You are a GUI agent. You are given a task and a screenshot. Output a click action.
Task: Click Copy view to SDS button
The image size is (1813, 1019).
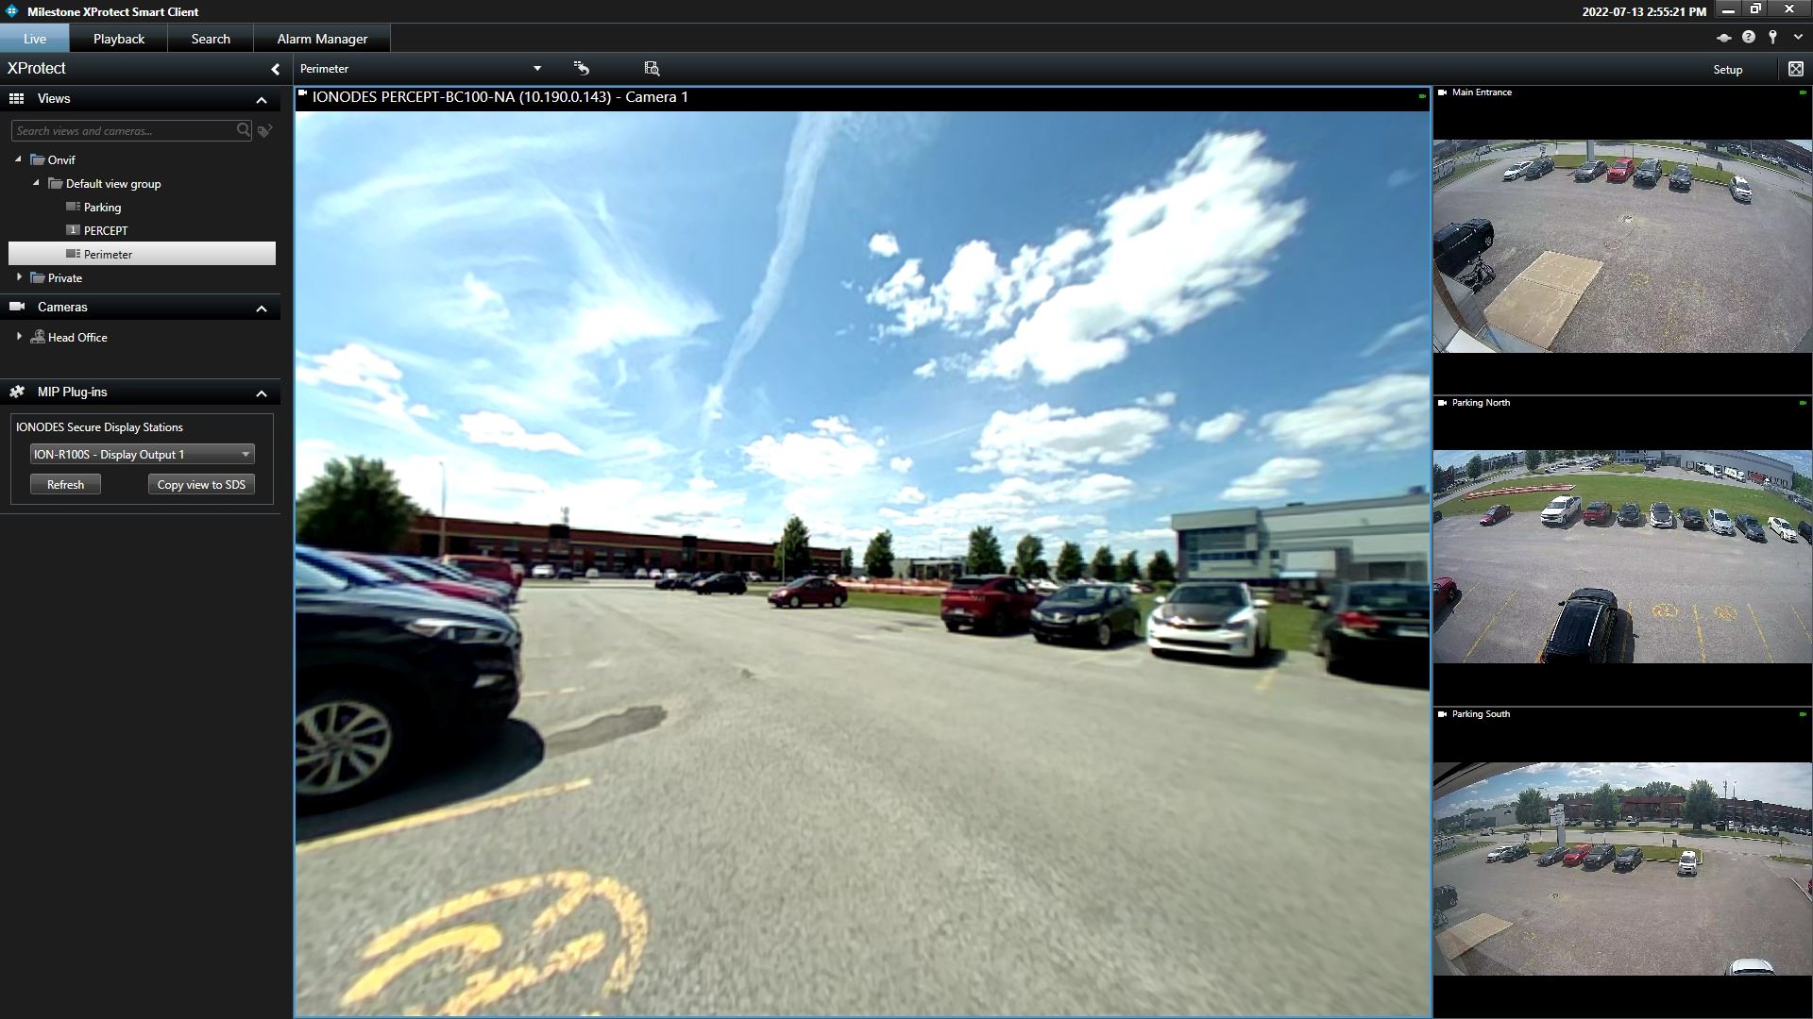pos(201,484)
